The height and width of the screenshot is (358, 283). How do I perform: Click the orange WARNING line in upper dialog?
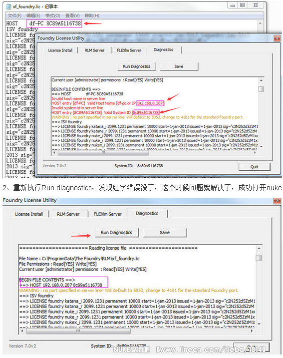(147, 117)
